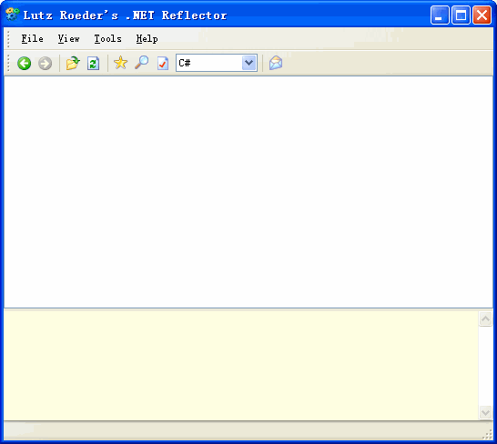
Task: Click the scroll down arrow in lower pane
Action: pyautogui.click(x=485, y=413)
